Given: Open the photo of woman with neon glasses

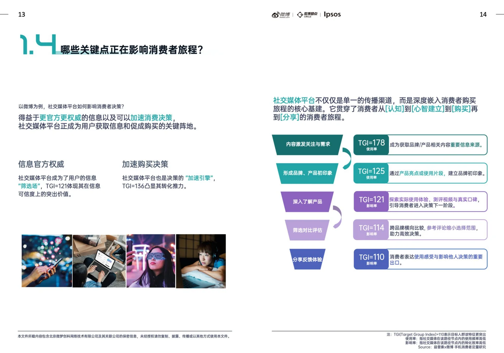Looking at the screenshot, I should 151,261.
